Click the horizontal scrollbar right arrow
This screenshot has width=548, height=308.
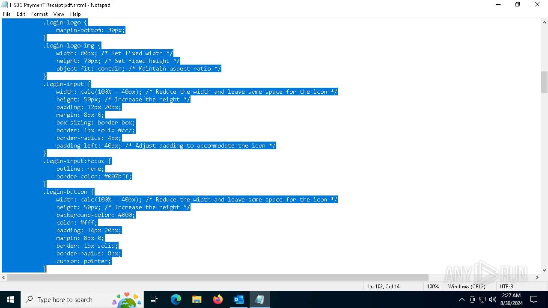[x=537, y=277]
